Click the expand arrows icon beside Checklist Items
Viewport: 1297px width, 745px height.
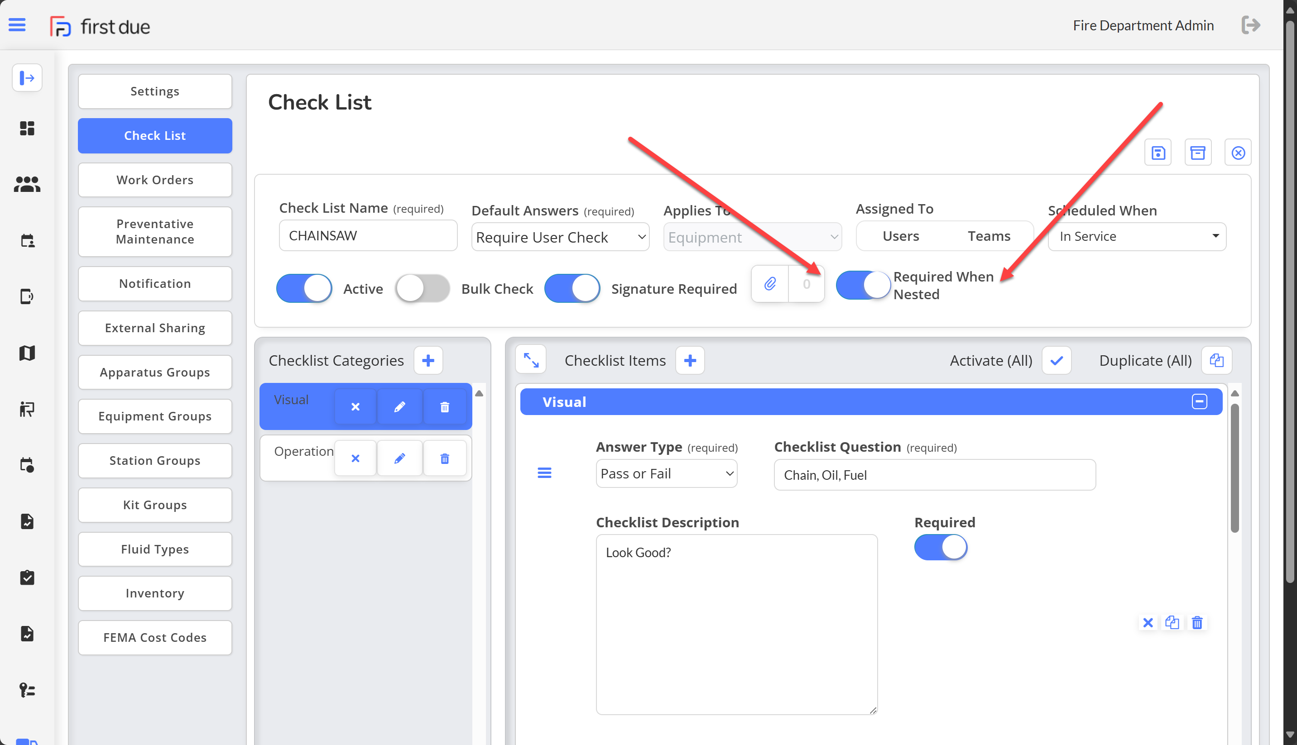coord(531,361)
